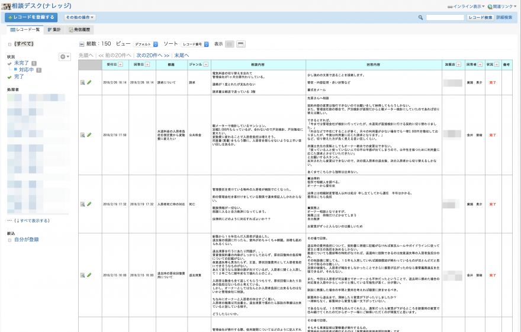Click the magnifier search icon
This screenshot has width=521, height=332.
click(420, 18)
